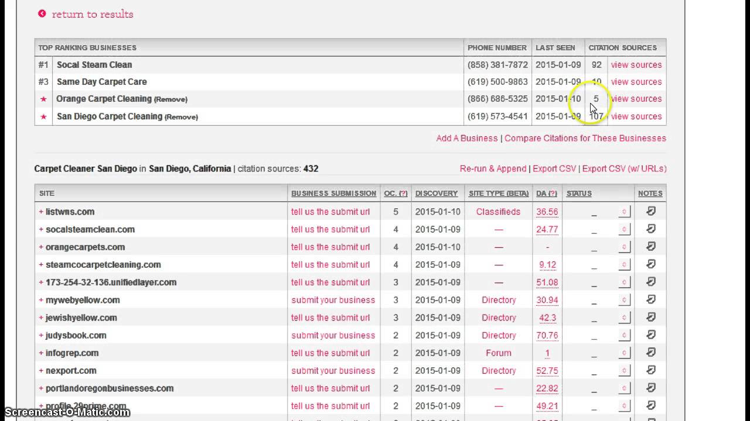View sources for Same Day Carpet Care
The image size is (750, 421).
coord(636,82)
